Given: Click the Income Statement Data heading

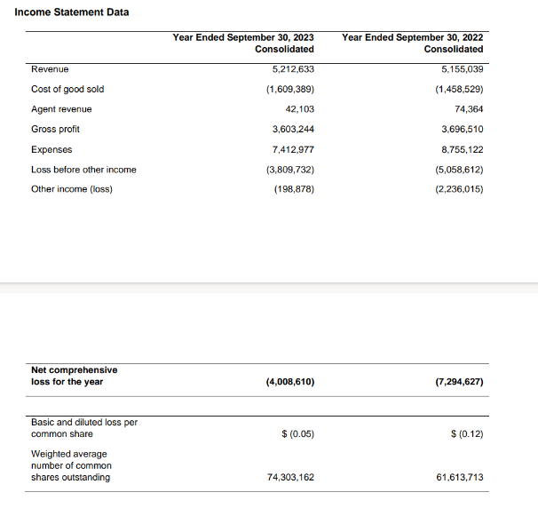Looking at the screenshot, I should pyautogui.click(x=72, y=12).
